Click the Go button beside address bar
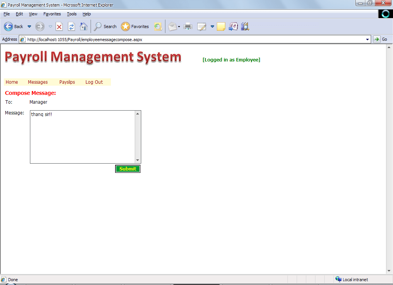This screenshot has height=285, width=393. pos(381,39)
